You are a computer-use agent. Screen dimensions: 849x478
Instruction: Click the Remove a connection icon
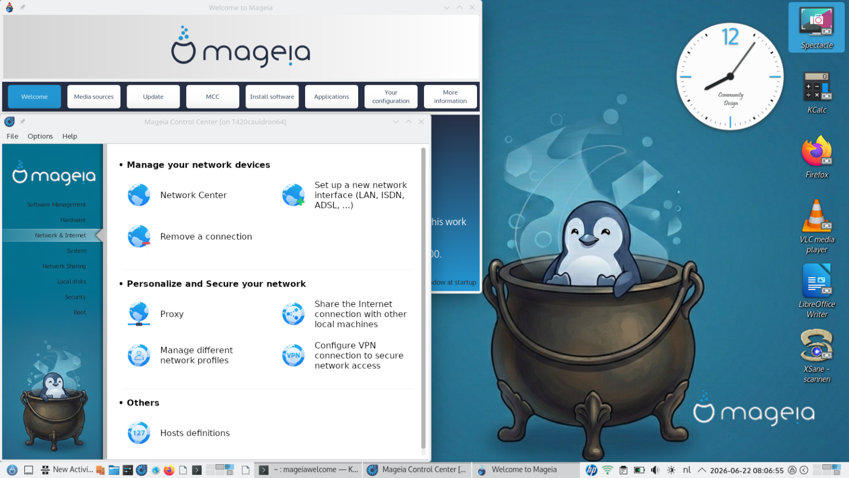coord(139,236)
